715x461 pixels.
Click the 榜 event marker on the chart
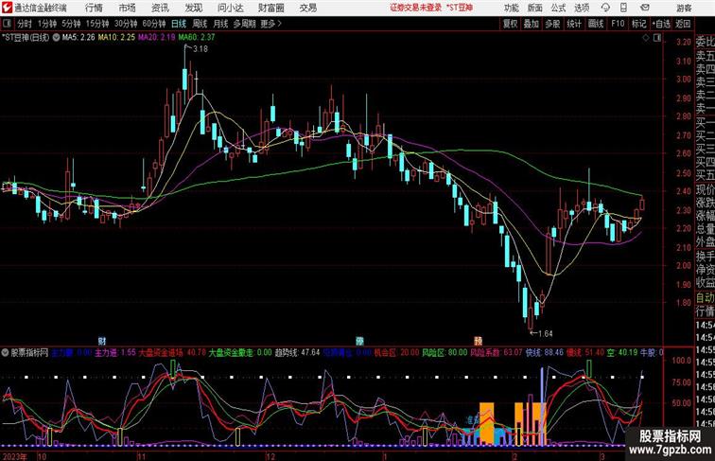(x=359, y=341)
